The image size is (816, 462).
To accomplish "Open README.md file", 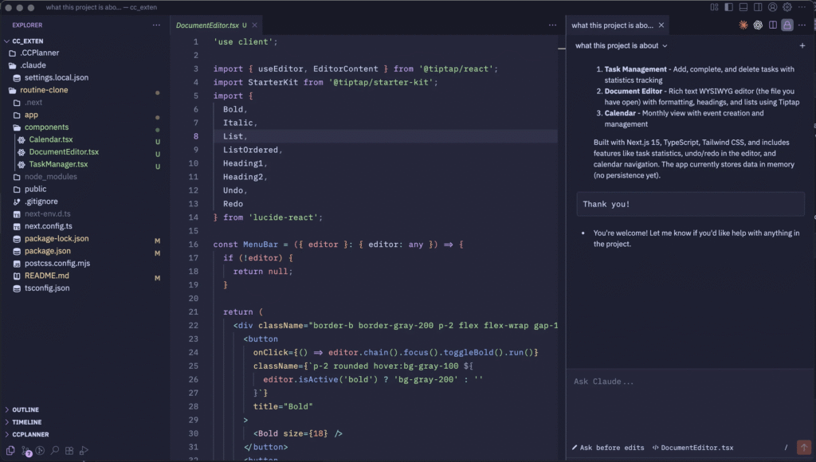I will pos(46,276).
